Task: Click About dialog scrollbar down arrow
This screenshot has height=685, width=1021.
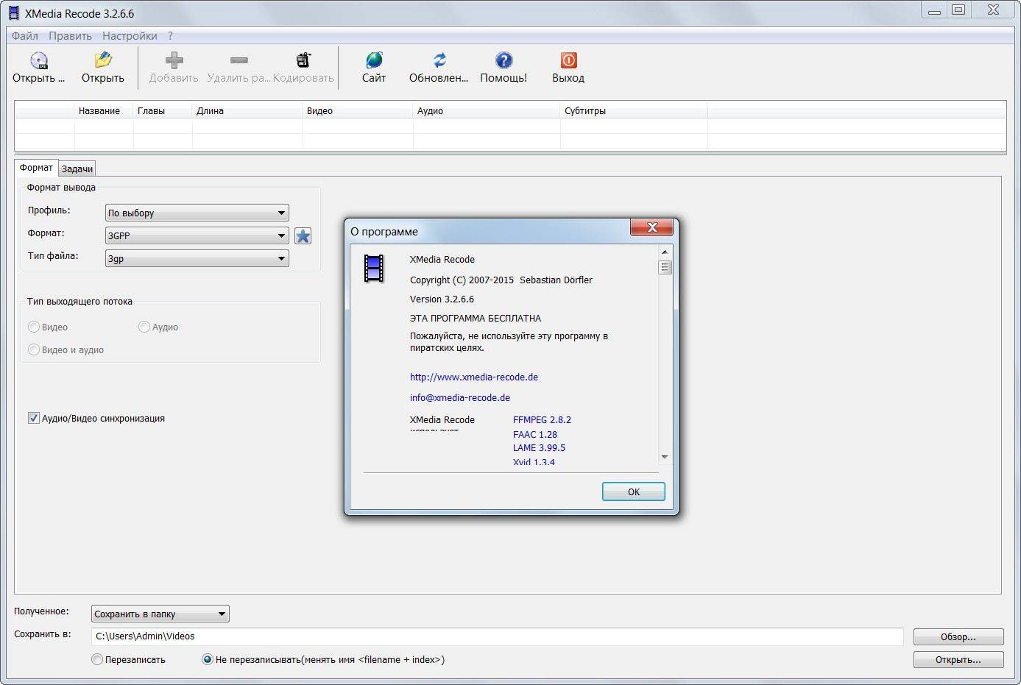Action: click(x=665, y=456)
